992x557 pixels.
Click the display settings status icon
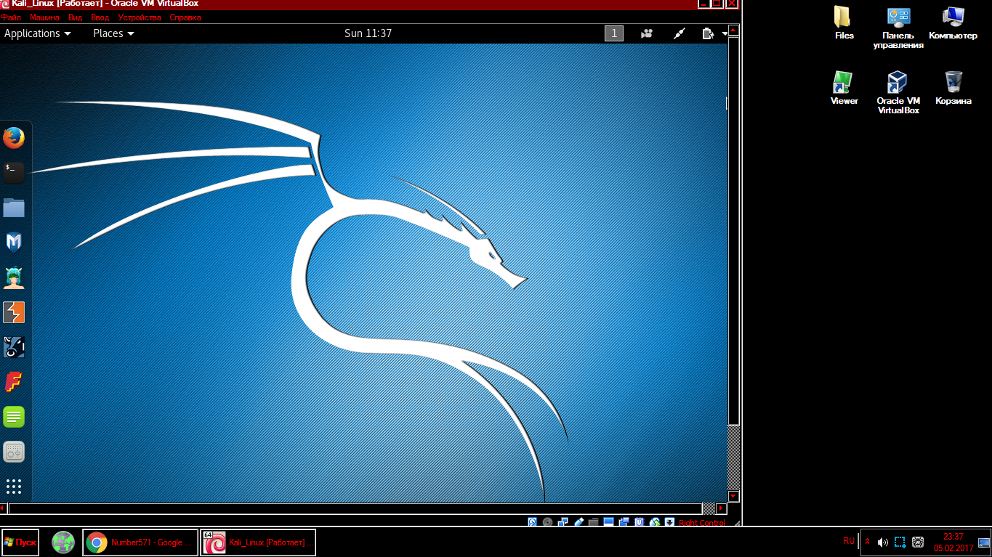coord(608,522)
